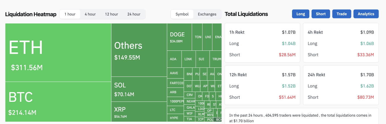The height and width of the screenshot is (124, 386).
Task: Toggle heatmap grouping to Exchanges
Action: 207,14
